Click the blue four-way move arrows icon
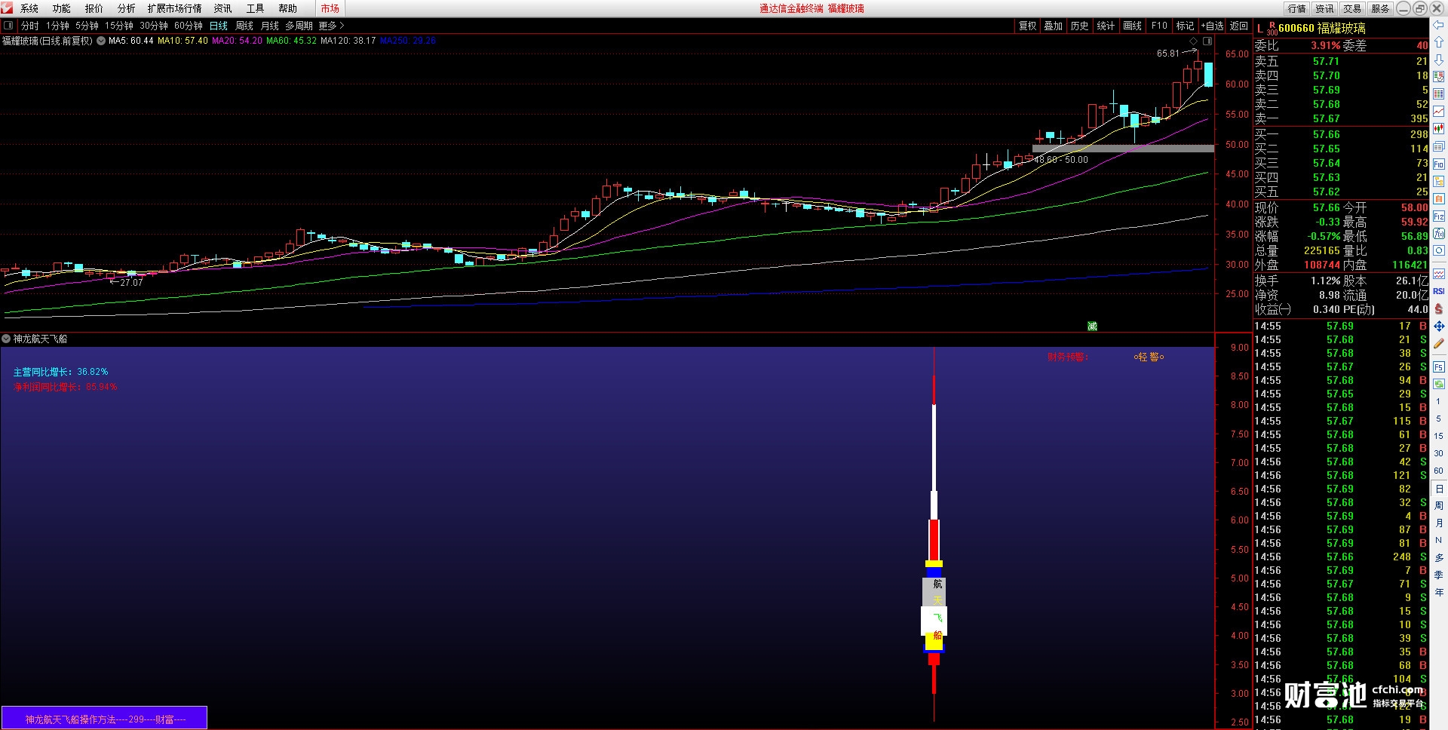1448x730 pixels. 1439,326
